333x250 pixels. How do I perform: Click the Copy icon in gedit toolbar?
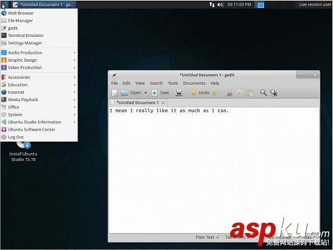click(240, 93)
